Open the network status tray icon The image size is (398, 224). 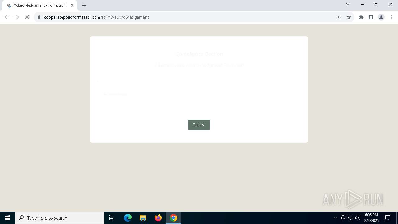coord(350,218)
